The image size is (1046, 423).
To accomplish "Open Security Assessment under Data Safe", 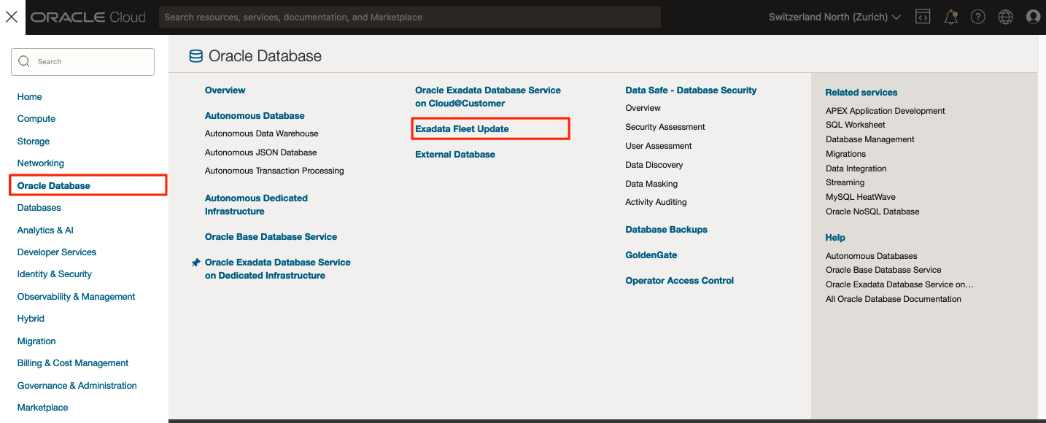I will point(665,126).
